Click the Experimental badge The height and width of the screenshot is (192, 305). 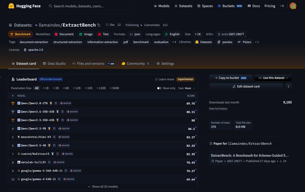click(185, 79)
